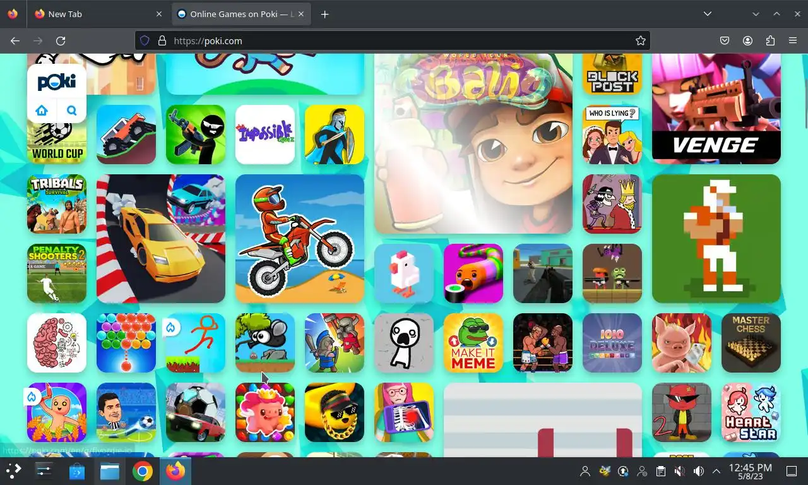This screenshot has width=808, height=485.
Task: Open the pixel football player tile
Action: (x=716, y=239)
